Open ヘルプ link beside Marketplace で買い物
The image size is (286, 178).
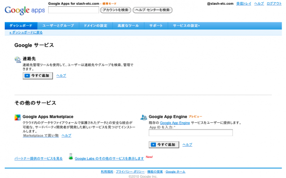[x=66, y=136]
